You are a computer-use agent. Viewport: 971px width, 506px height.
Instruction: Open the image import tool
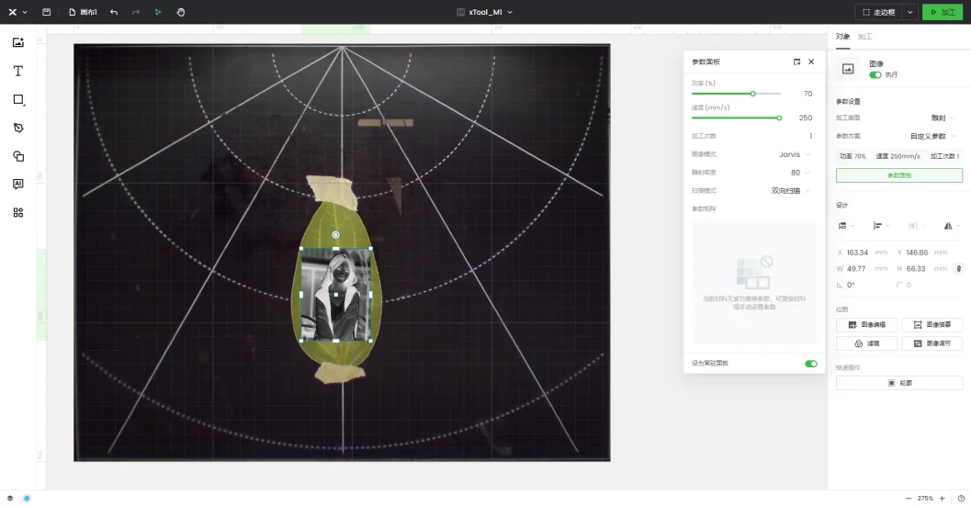pyautogui.click(x=18, y=42)
